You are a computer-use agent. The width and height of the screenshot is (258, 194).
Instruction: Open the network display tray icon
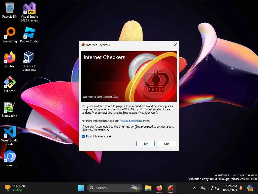coord(211,188)
